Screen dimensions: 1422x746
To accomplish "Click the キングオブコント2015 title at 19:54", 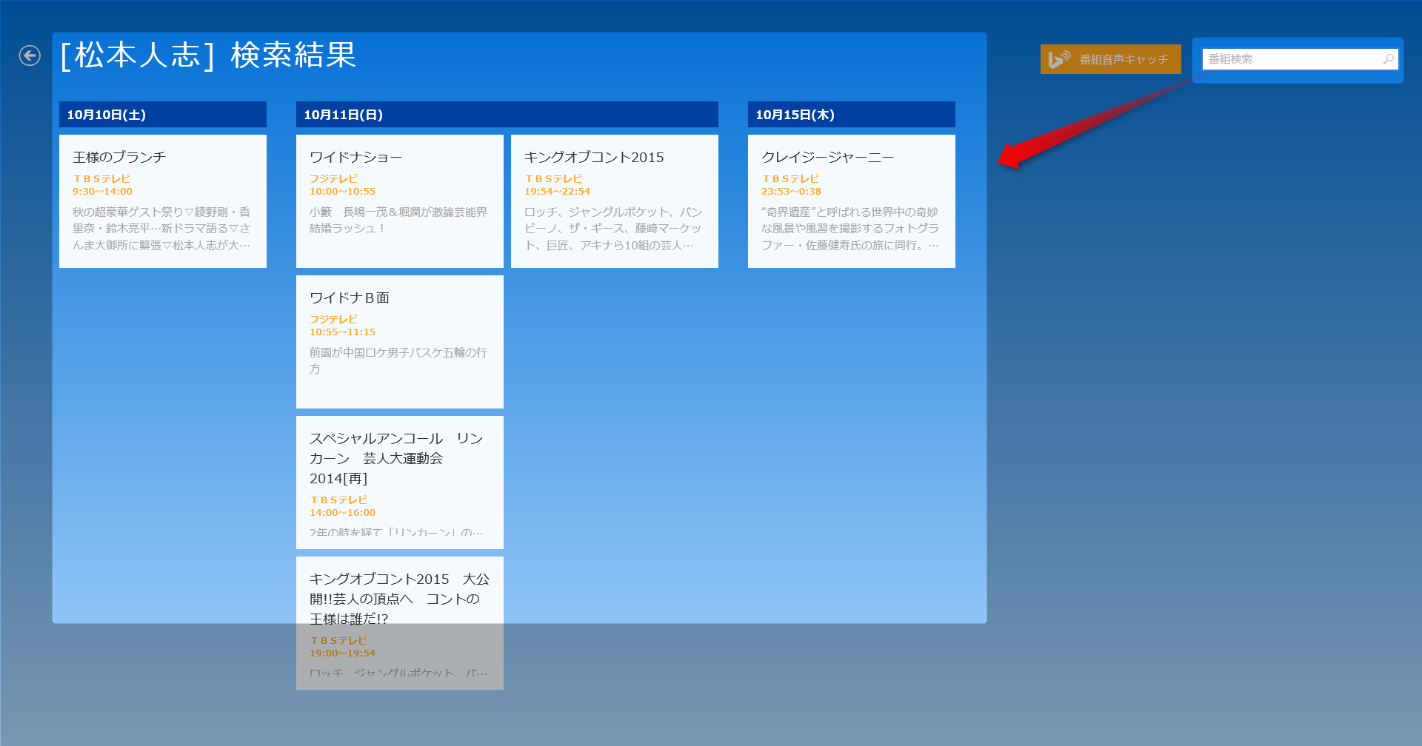I will (x=594, y=157).
